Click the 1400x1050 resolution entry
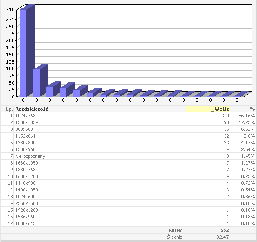Screen dimensions: 257x242 (26, 190)
